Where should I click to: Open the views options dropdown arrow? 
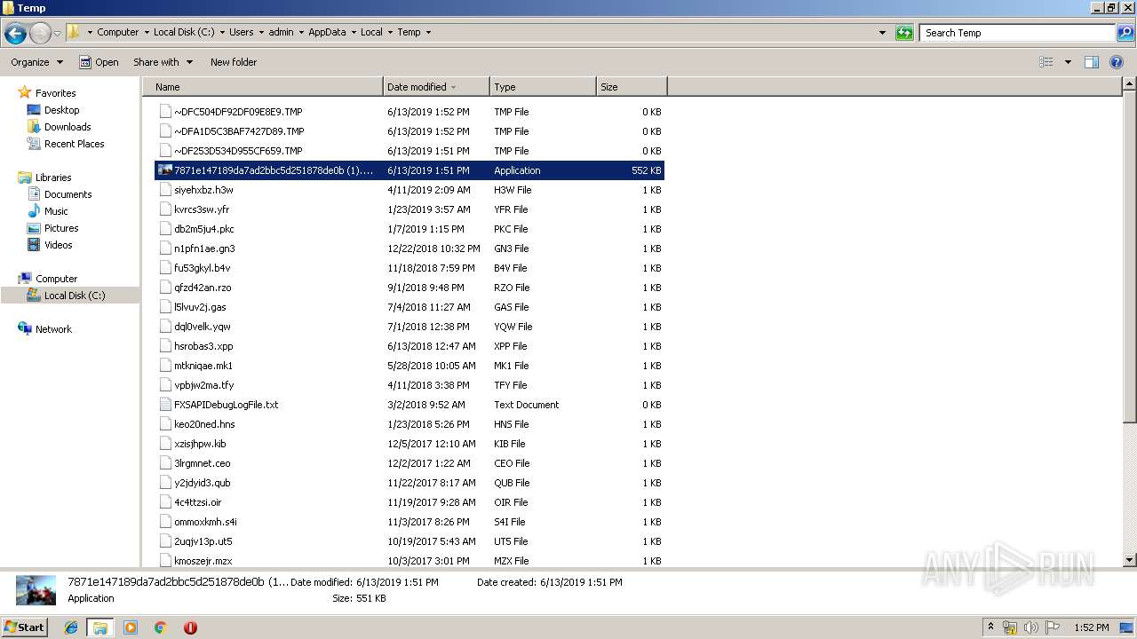pyautogui.click(x=1068, y=62)
